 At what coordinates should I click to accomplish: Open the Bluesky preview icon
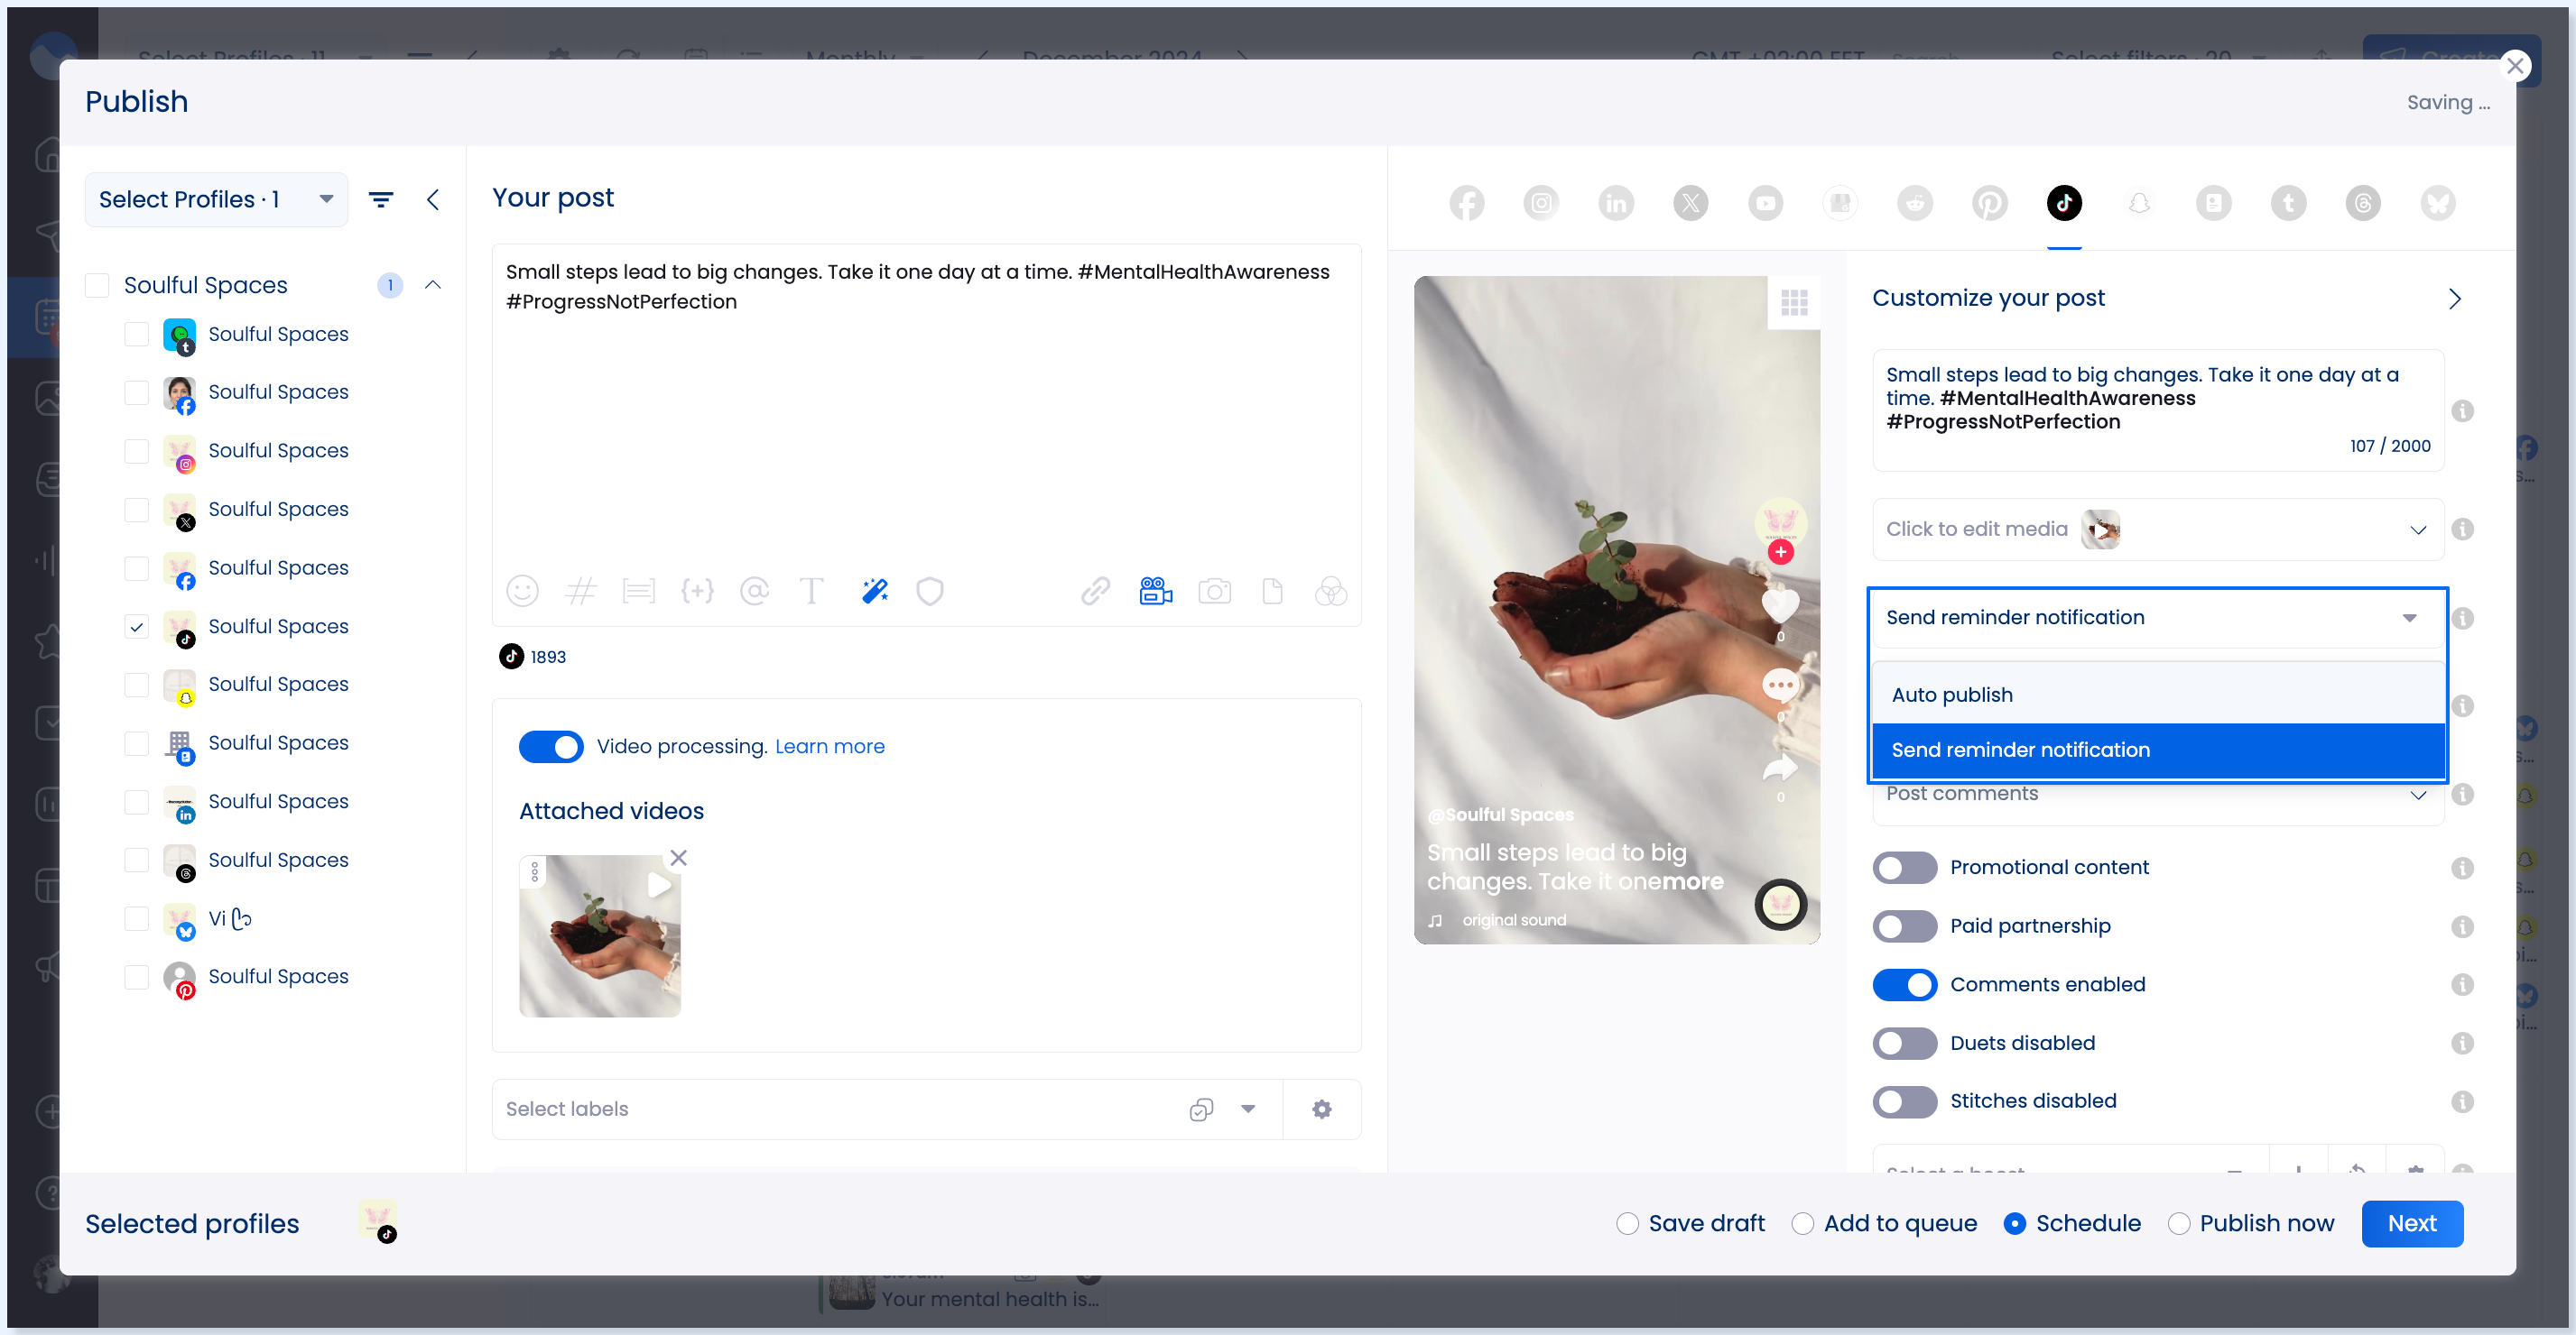pos(2438,203)
